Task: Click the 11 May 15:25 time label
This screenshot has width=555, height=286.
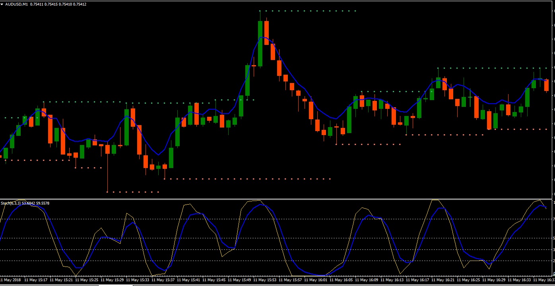Action: tap(87, 280)
